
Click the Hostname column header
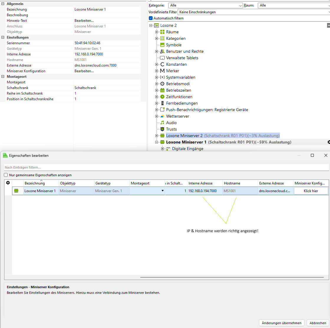click(x=240, y=183)
